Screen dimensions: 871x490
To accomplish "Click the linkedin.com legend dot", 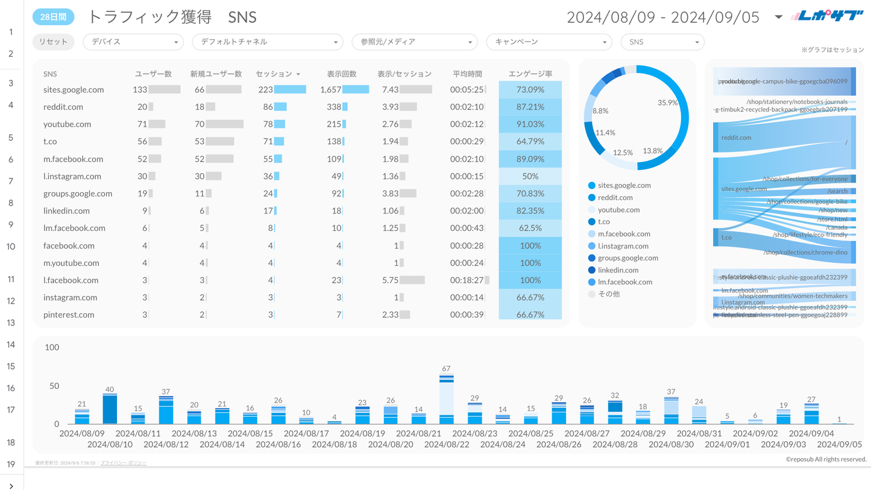I will pos(591,270).
